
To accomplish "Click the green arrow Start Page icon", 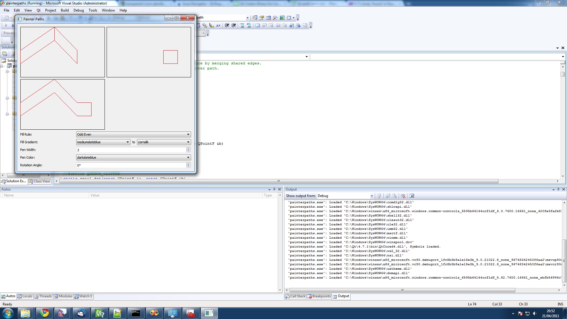I will coord(282,18).
